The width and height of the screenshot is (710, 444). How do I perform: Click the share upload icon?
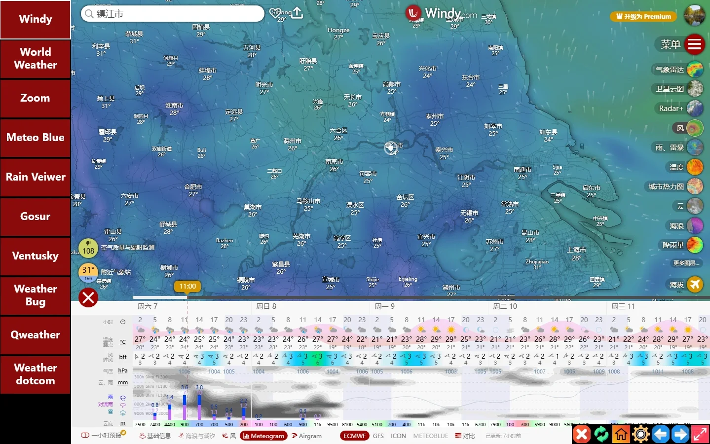pos(297,13)
